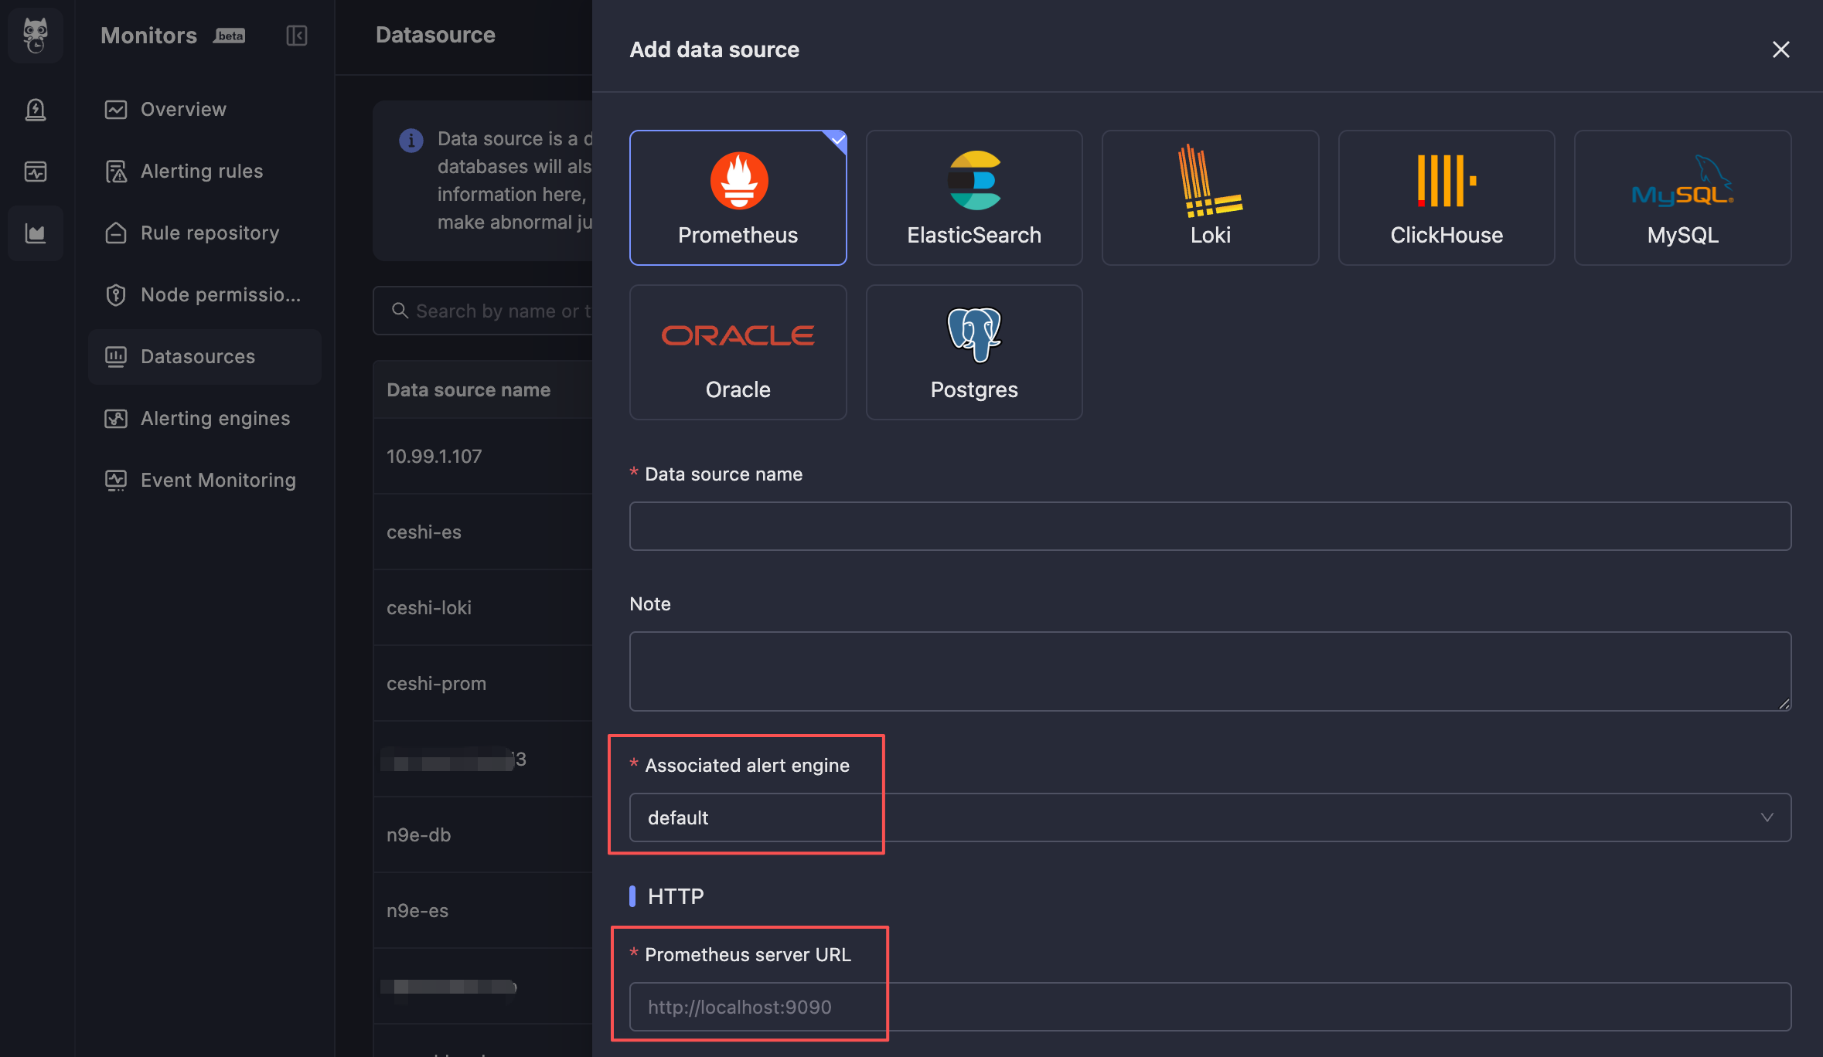Viewport: 1823px width, 1057px height.
Task: Go to Event Monitoring in the sidebar
Action: point(217,480)
